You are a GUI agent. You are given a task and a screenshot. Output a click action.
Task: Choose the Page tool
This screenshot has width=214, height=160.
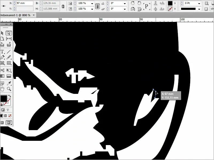[x=2, y=39]
